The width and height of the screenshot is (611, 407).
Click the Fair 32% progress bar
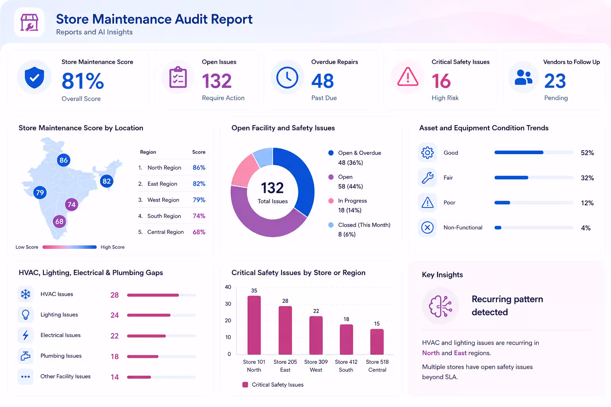pyautogui.click(x=534, y=178)
